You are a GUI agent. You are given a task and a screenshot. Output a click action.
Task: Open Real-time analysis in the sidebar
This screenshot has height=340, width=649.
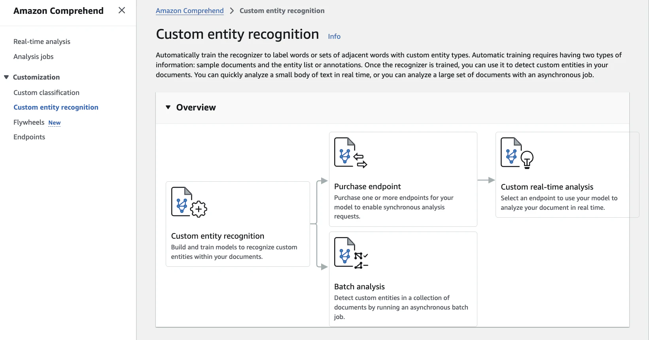click(42, 42)
